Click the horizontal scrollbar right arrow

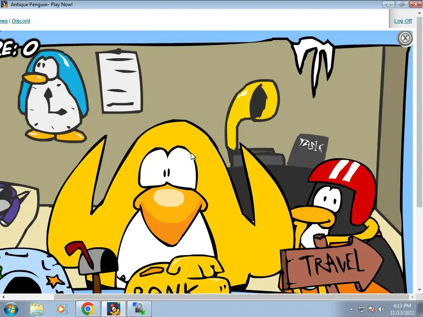[x=413, y=297]
